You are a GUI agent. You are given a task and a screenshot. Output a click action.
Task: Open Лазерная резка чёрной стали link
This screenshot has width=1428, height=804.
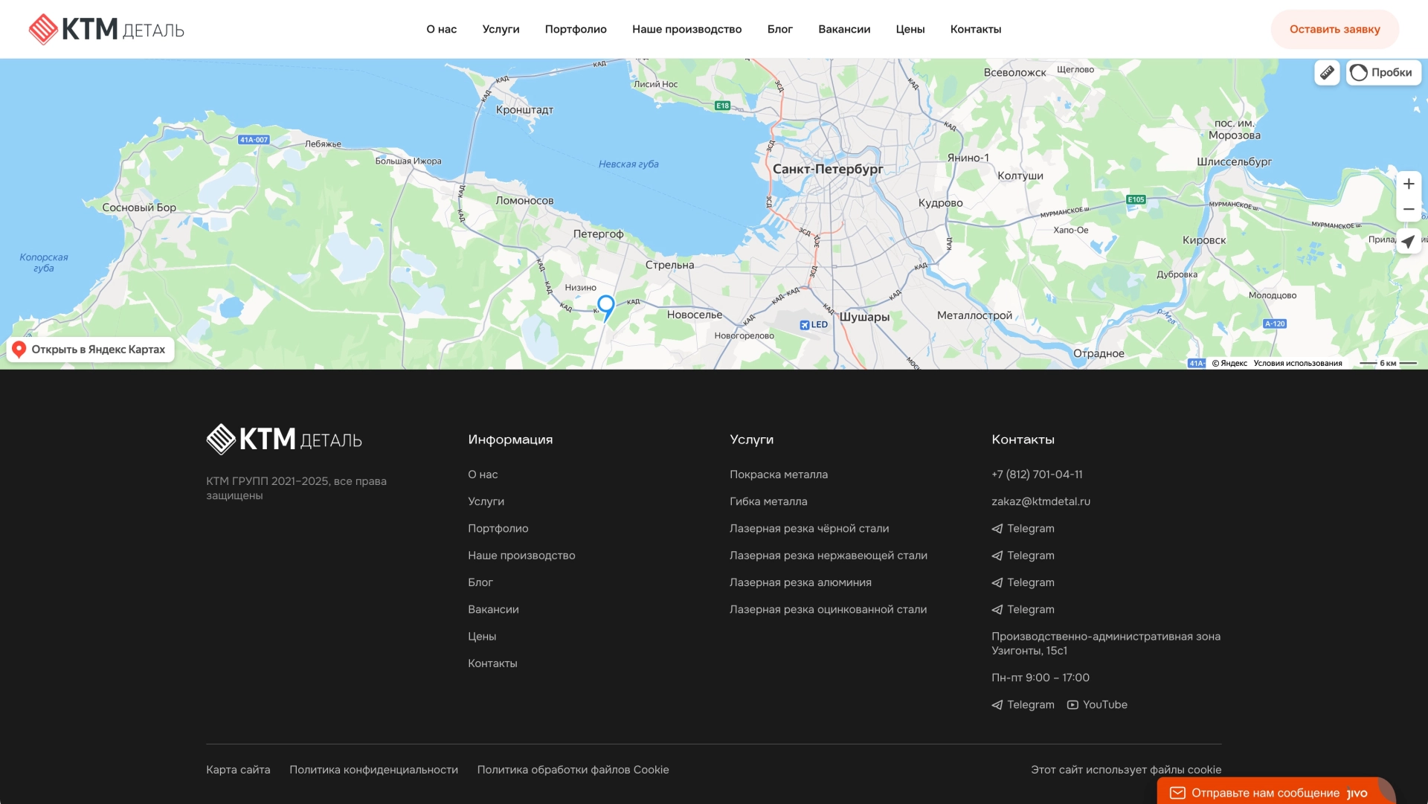point(809,528)
